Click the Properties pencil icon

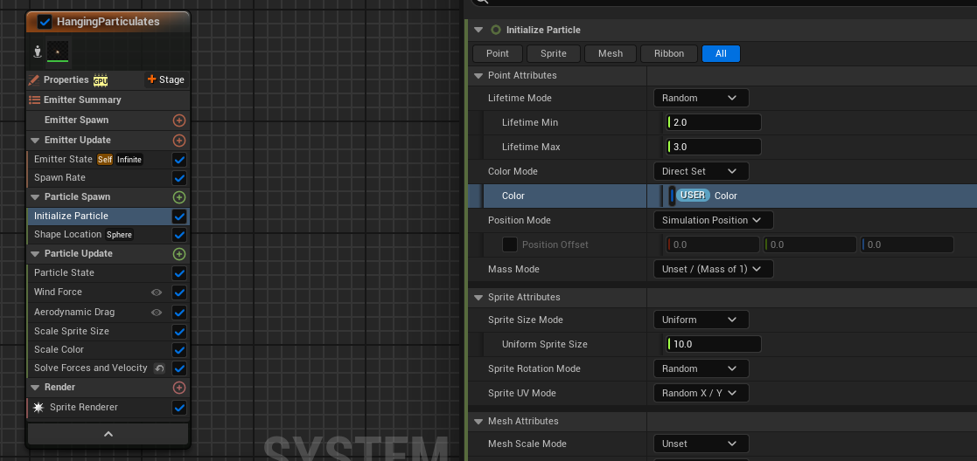33,79
